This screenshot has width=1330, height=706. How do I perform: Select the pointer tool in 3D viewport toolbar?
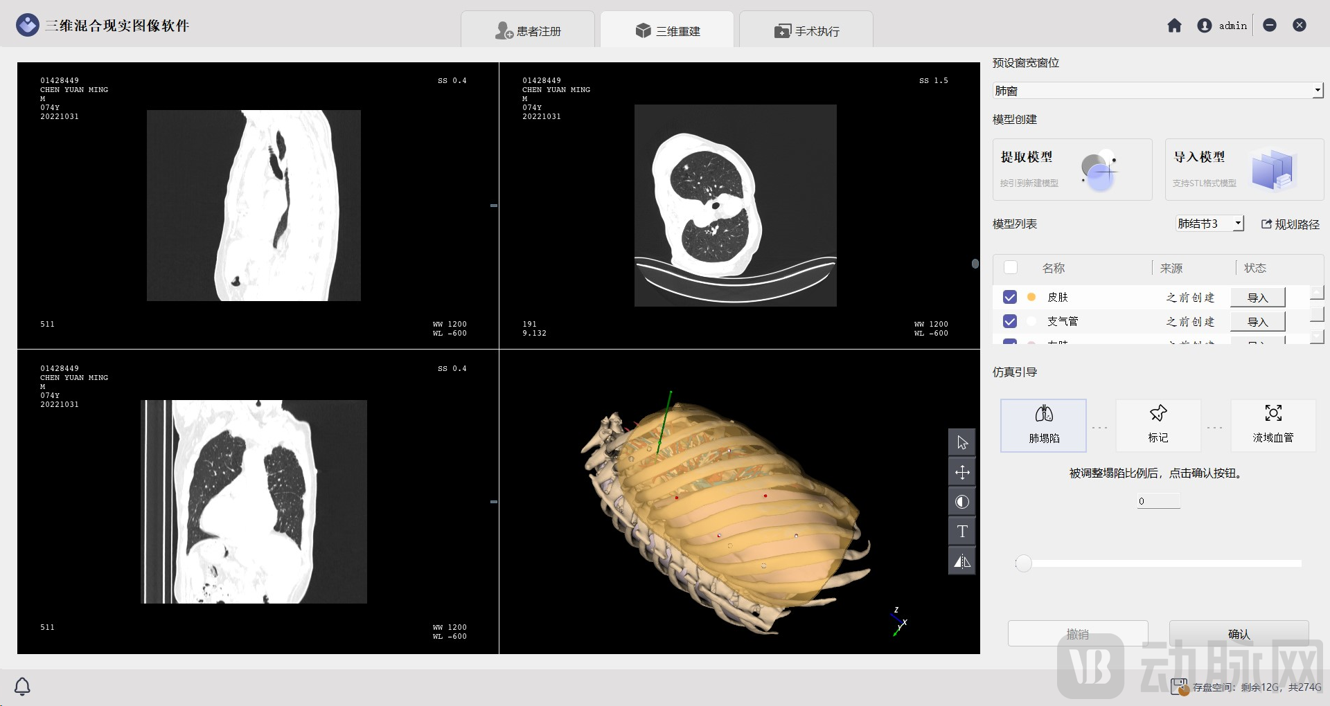tap(961, 443)
